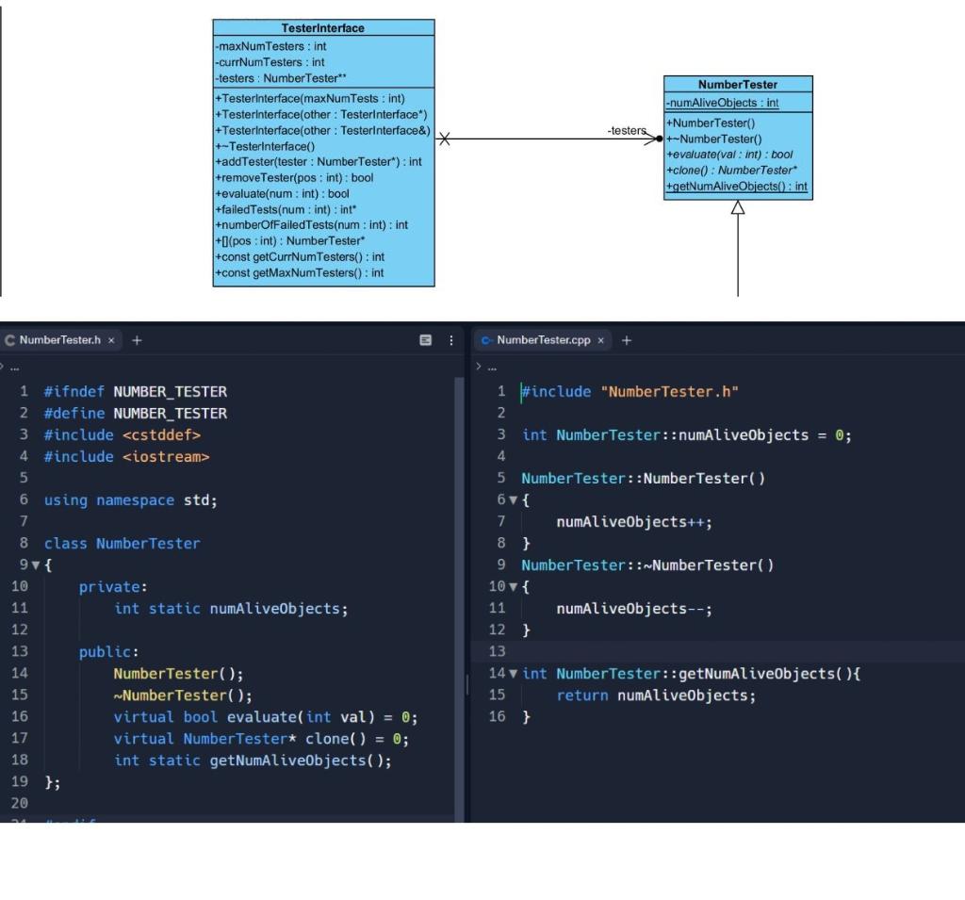
Task: Click '+numberOfFailedTests(num : int) : int' row
Action: [x=311, y=225]
